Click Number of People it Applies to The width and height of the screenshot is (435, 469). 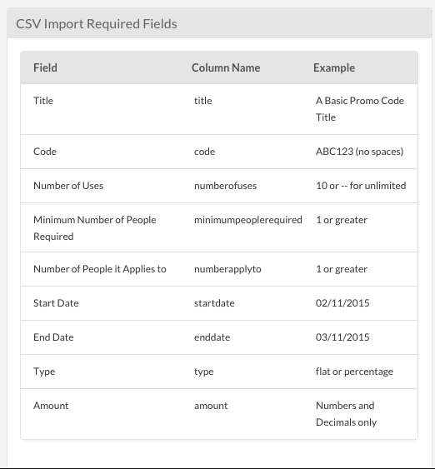[x=100, y=269]
